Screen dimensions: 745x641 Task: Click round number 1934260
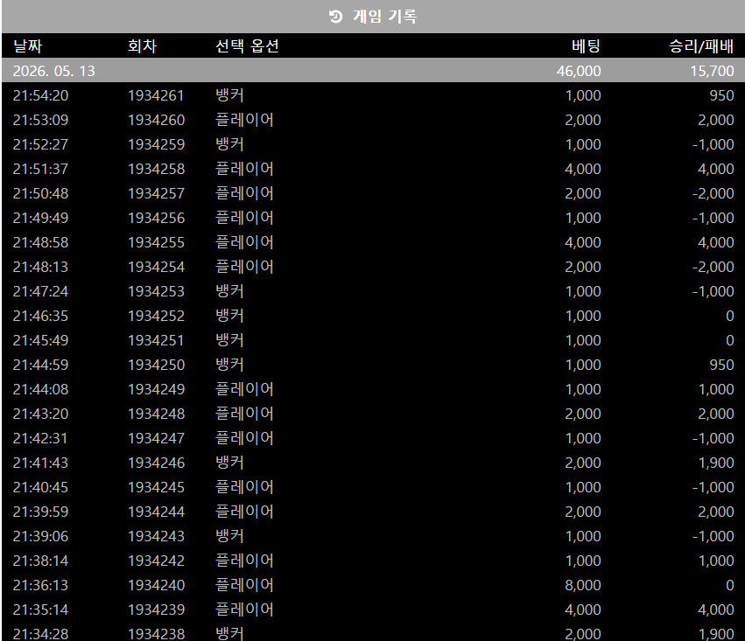156,120
